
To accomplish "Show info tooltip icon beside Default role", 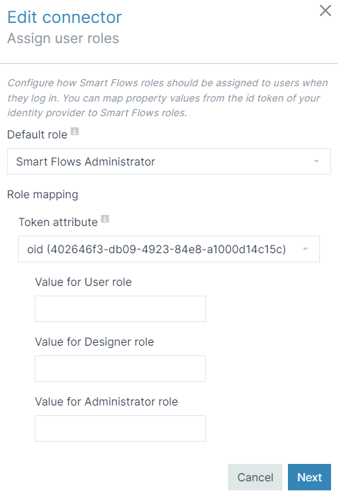I will 74,131.
